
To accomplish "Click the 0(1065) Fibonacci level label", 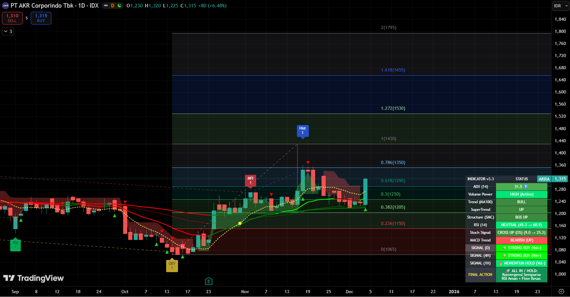I will pos(389,249).
